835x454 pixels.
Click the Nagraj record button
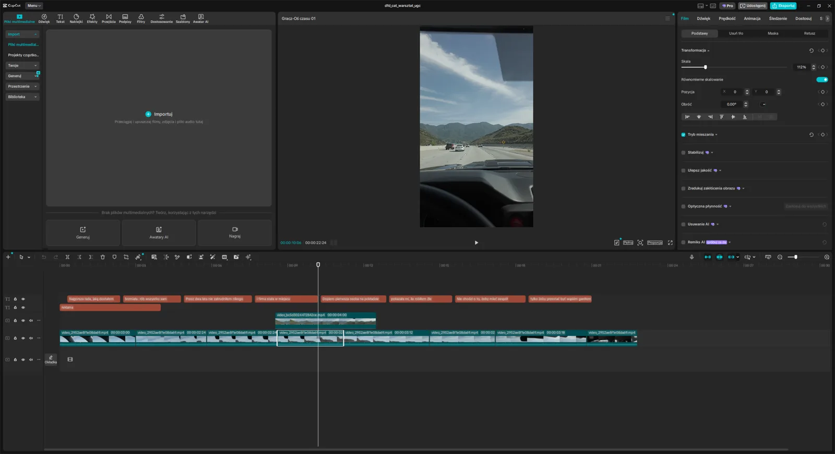[235, 233]
